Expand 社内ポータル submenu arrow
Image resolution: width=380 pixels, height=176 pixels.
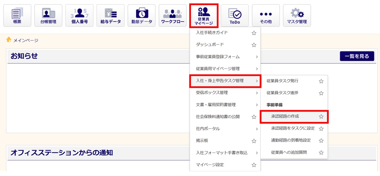coord(256,129)
